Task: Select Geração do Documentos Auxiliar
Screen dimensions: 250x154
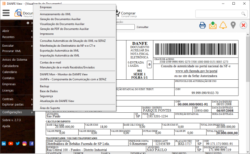Action: 60,19
